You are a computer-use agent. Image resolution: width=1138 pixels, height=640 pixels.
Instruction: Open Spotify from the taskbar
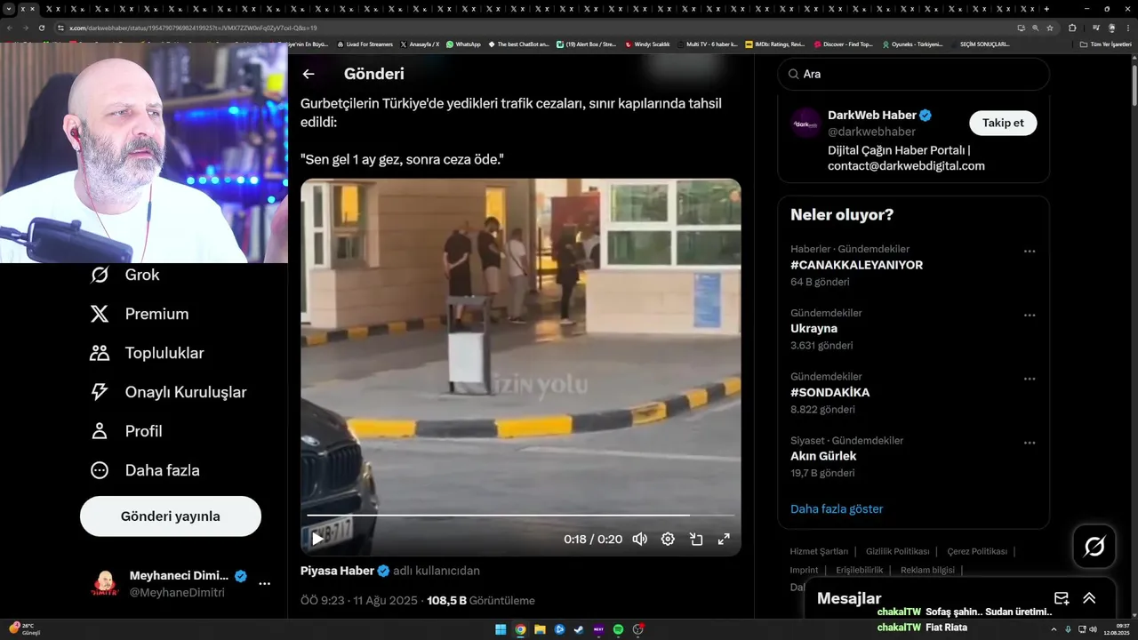pyautogui.click(x=618, y=629)
